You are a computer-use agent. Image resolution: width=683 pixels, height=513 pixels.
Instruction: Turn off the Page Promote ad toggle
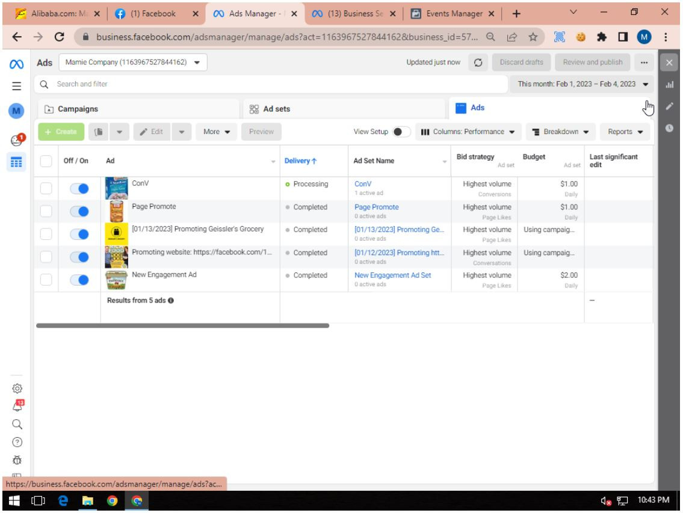click(x=79, y=212)
